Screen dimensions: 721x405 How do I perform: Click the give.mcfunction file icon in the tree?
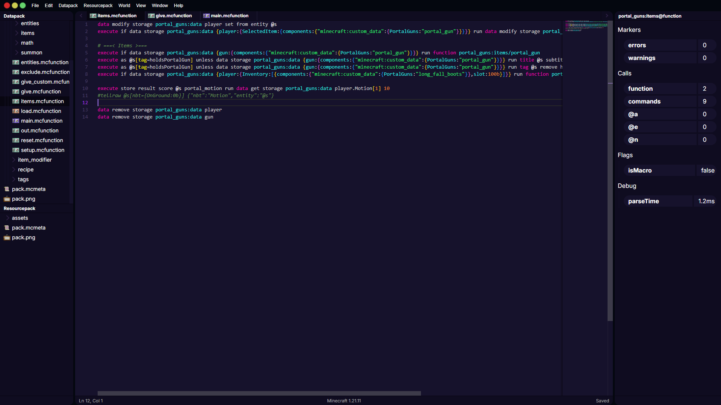click(x=16, y=91)
